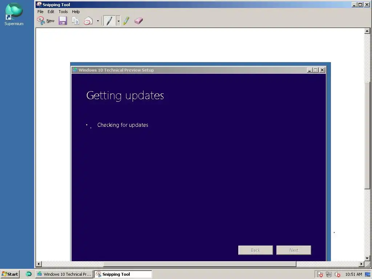Click the horizontal scrollbar right arrow

point(361,264)
